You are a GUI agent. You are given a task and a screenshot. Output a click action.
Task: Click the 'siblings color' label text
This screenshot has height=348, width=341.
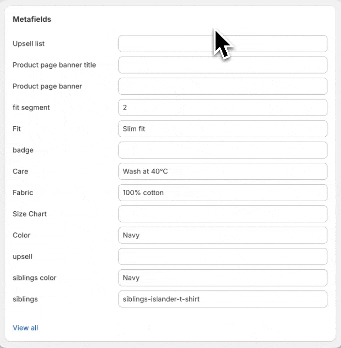34,277
